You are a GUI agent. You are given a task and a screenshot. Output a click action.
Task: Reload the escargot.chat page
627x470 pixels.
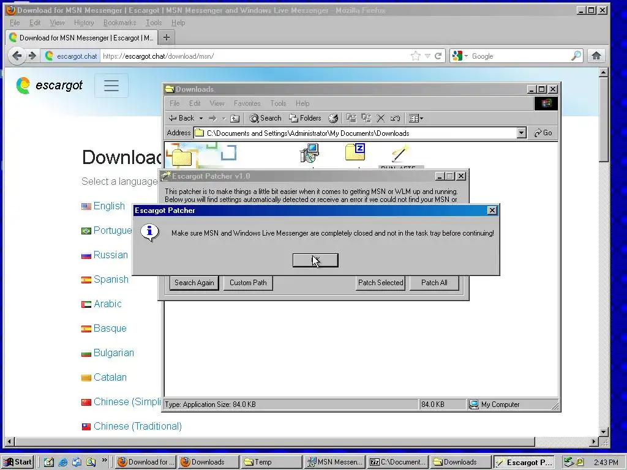pyautogui.click(x=438, y=56)
